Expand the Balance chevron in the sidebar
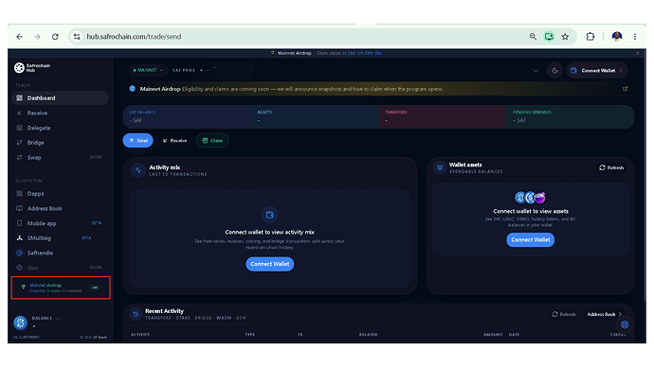 pos(58,319)
